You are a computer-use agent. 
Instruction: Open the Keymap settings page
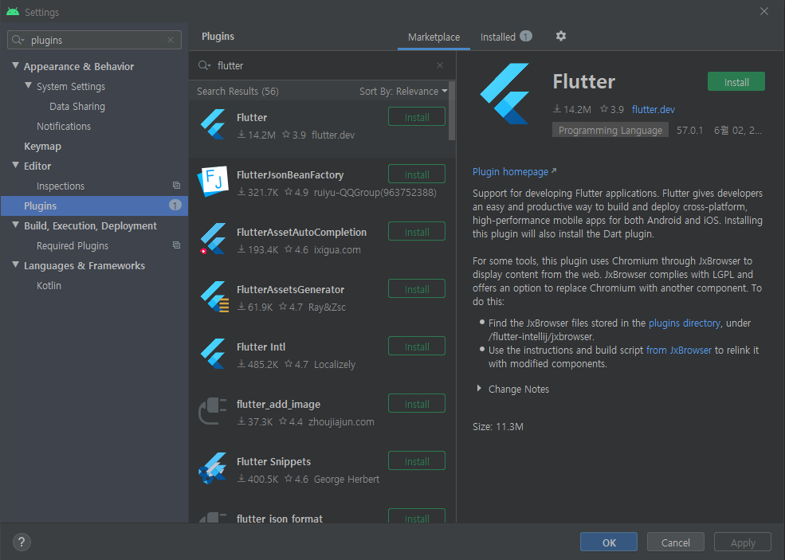[x=42, y=146]
